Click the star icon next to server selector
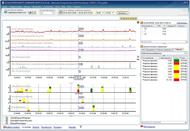Screen dimensions: 190x131 (x=34, y=13)
